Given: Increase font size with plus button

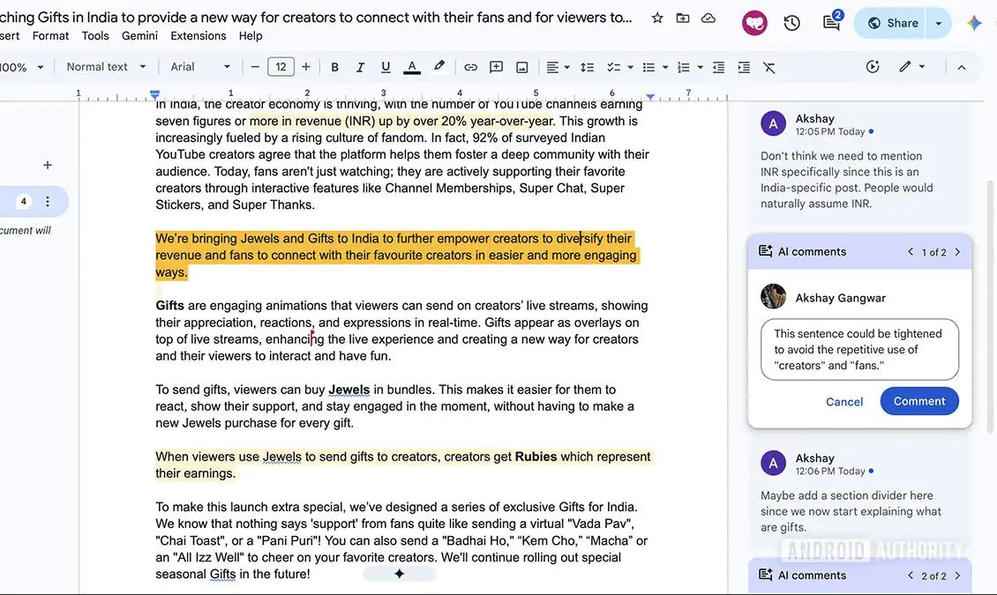Looking at the screenshot, I should pyautogui.click(x=306, y=67).
